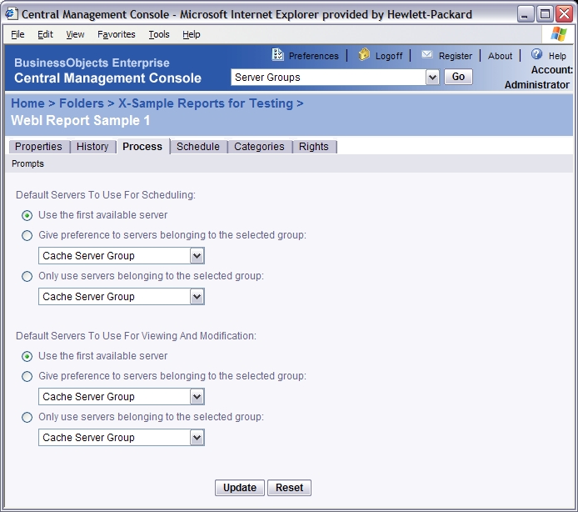Click the Register envelope icon
Viewport: 578px width, 512px height.
coord(427,55)
